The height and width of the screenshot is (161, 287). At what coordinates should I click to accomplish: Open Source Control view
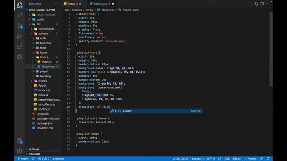coord(20,25)
